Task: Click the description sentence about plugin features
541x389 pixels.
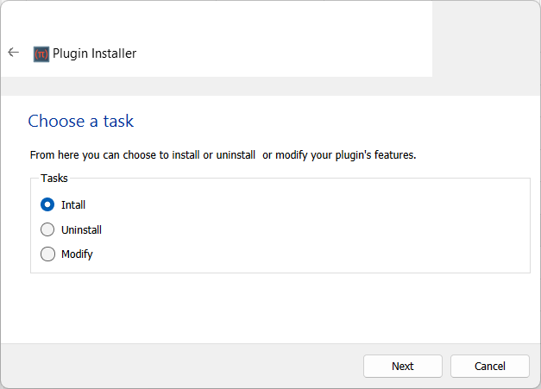Action: 223,155
